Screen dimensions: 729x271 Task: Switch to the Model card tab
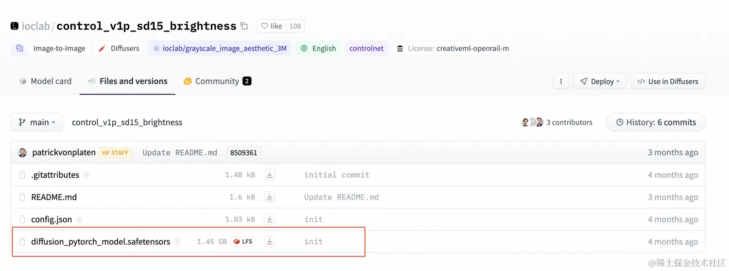pos(45,81)
